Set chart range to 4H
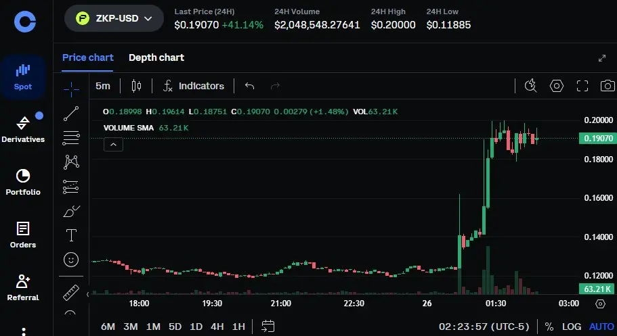The width and height of the screenshot is (617, 336). 217,327
